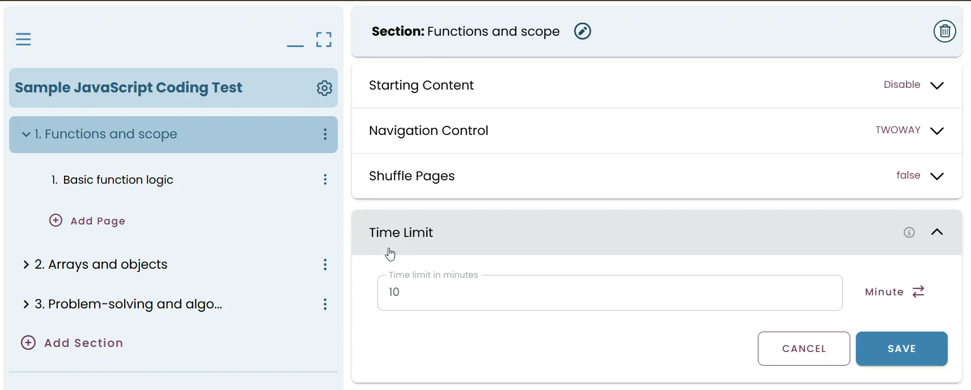Click the Navigation Control label
The height and width of the screenshot is (390, 971).
(x=429, y=130)
